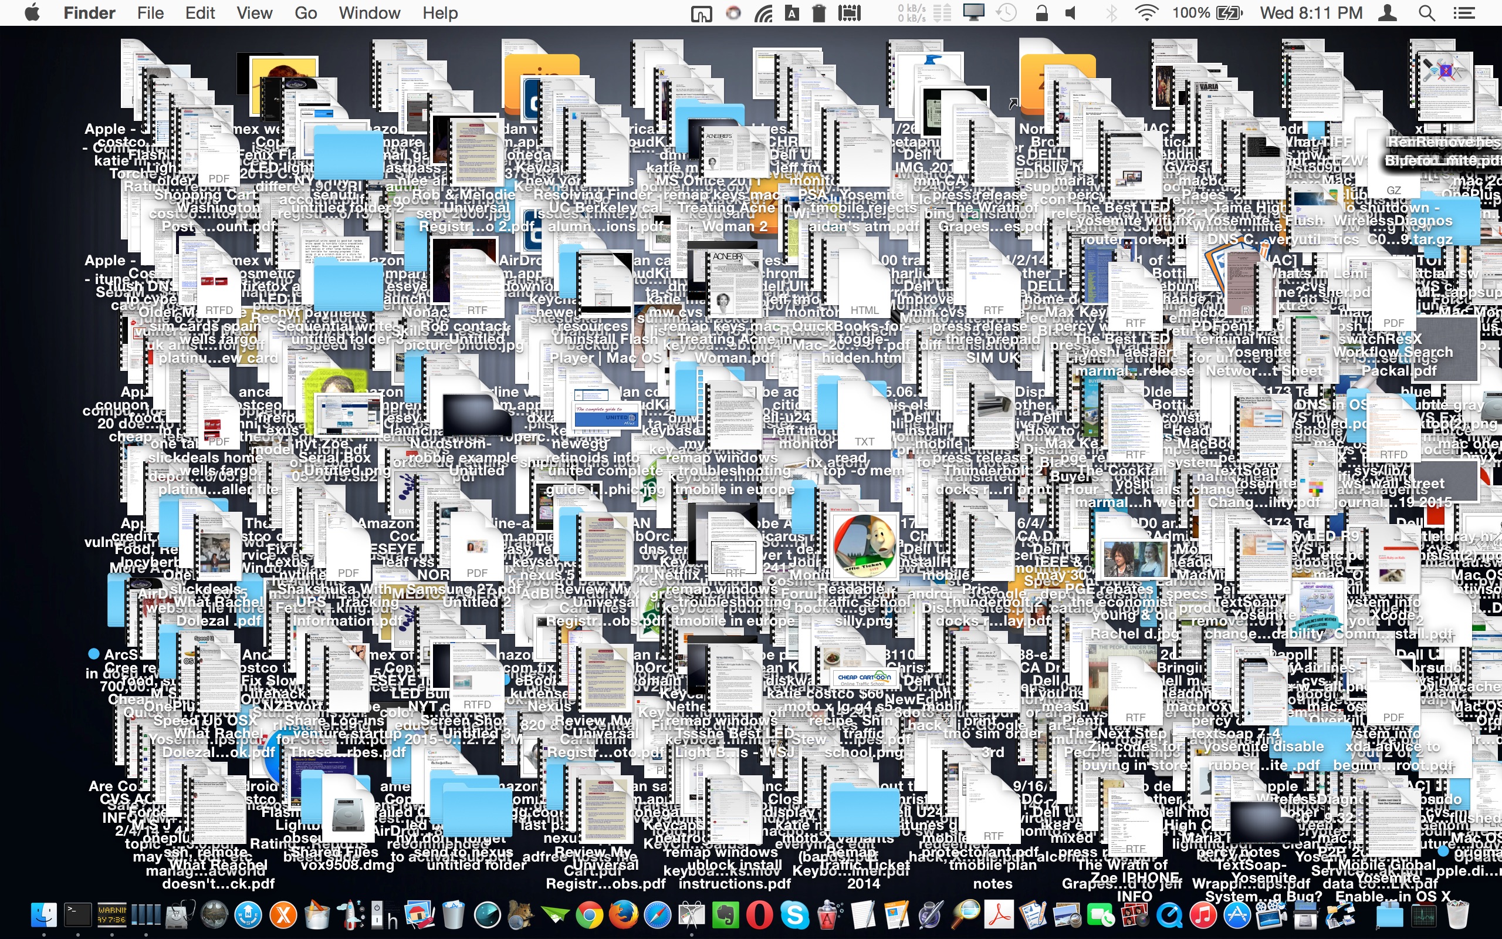Launch QuickTime Player from the Dock
The width and height of the screenshot is (1502, 939).
tap(1169, 915)
